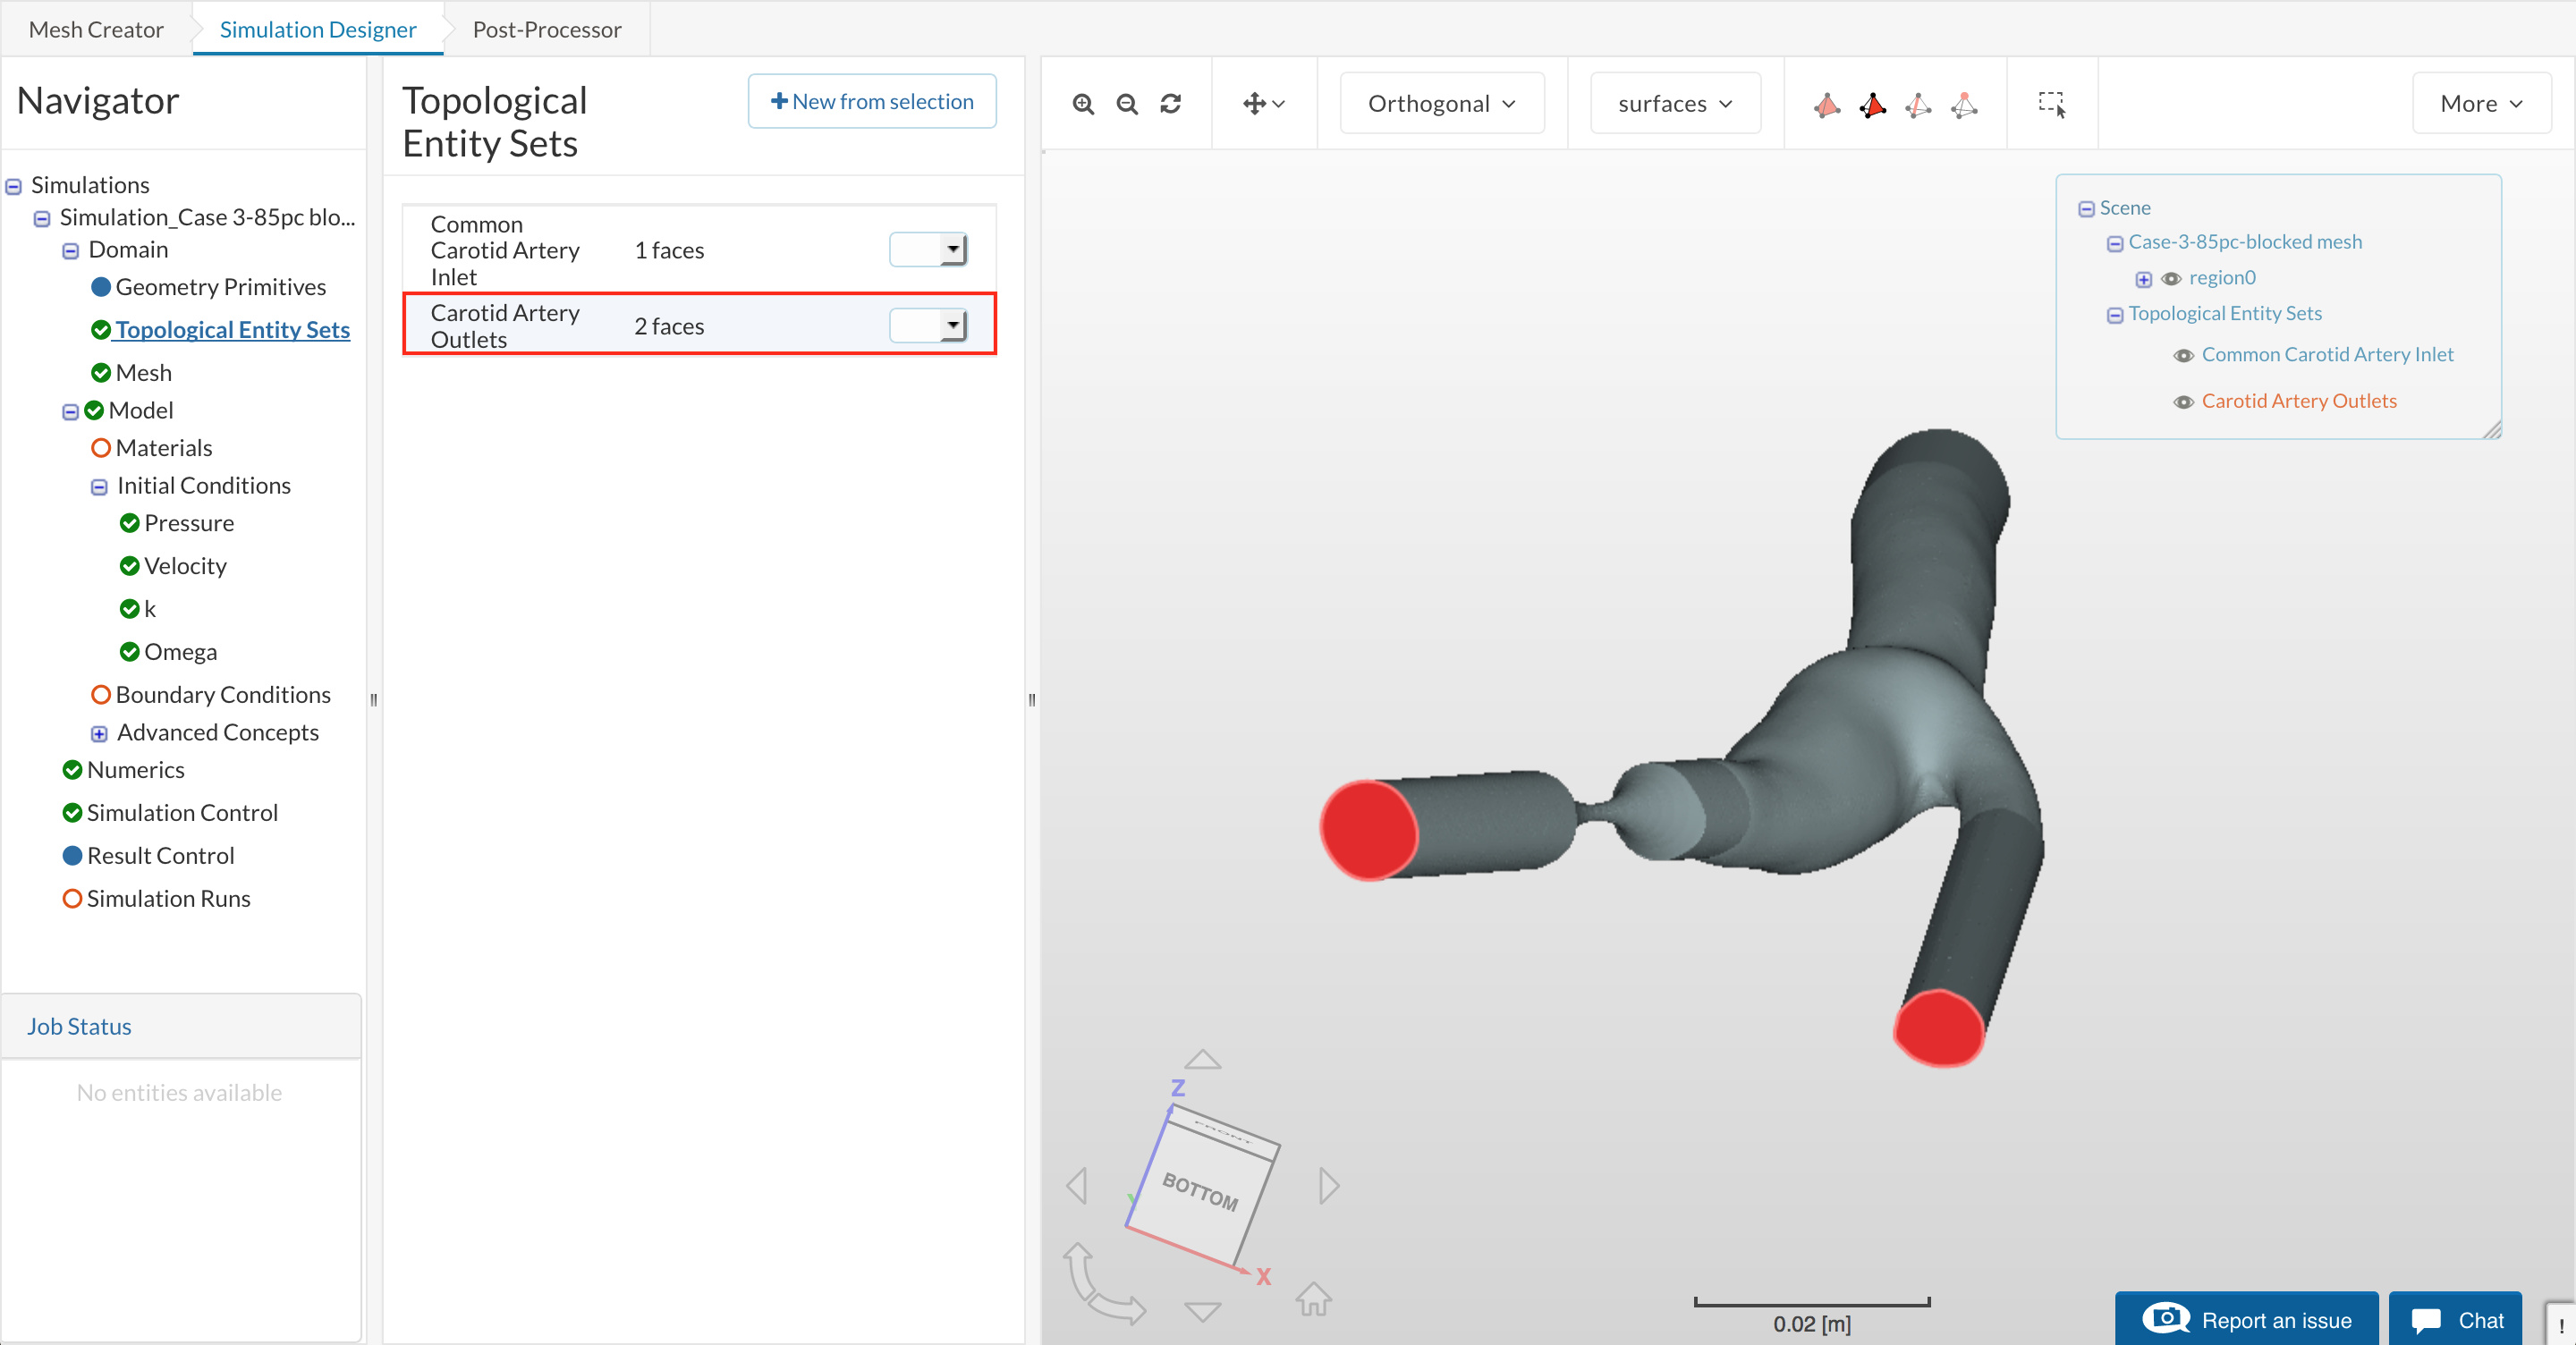The height and width of the screenshot is (1345, 2576).
Task: Toggle visibility of region0
Action: click(x=2171, y=279)
